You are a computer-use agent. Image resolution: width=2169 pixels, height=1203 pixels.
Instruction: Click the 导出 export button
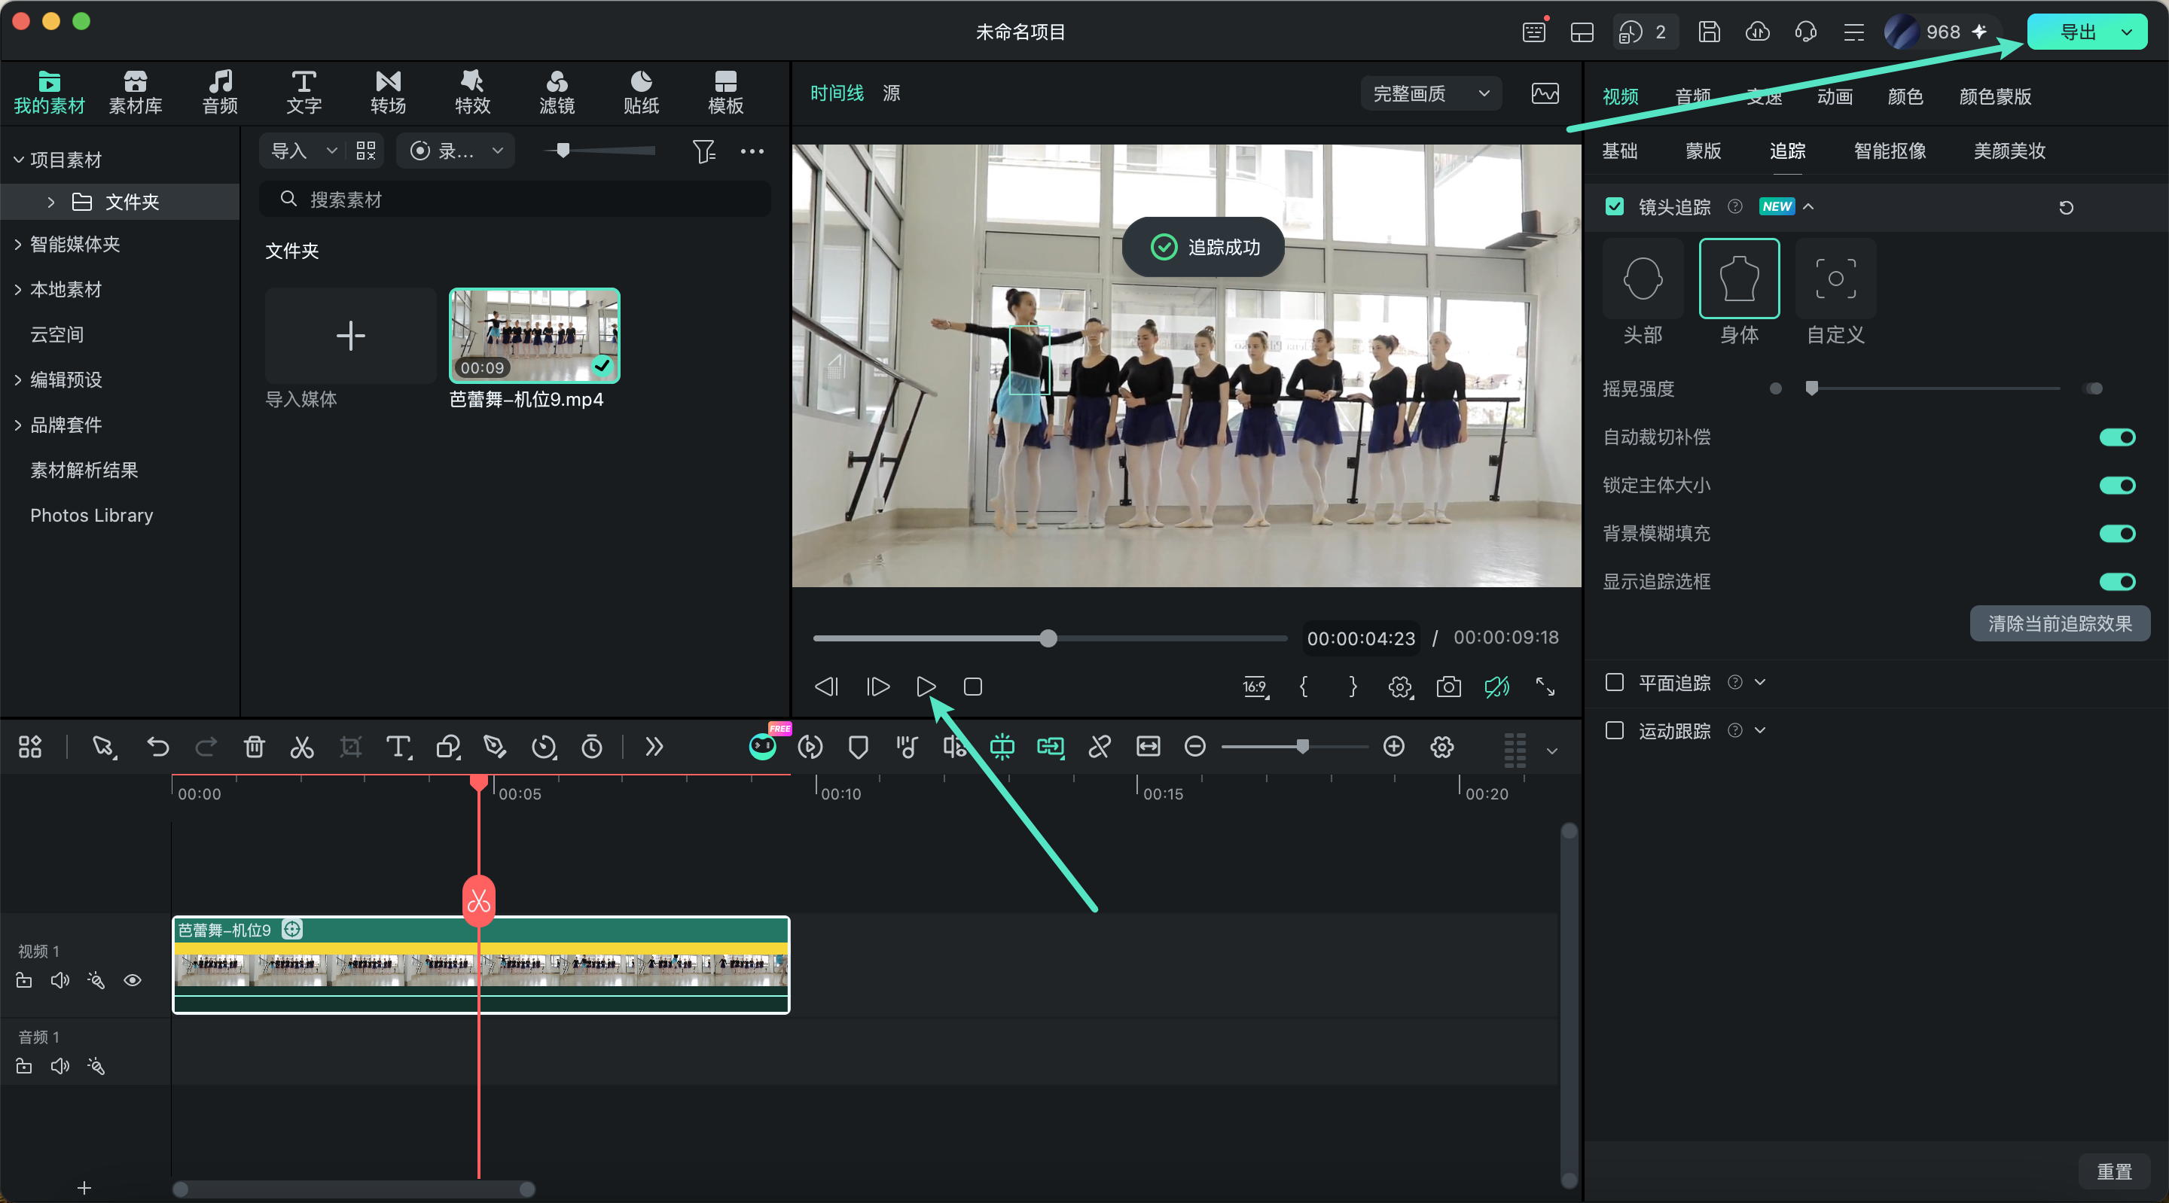[x=2076, y=32]
